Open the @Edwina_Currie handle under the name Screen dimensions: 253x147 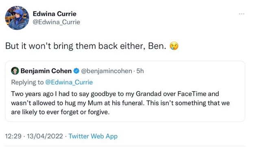pyautogui.click(x=56, y=22)
